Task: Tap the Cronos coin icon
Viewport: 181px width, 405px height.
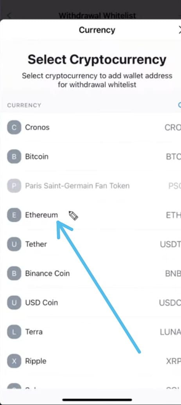Action: 14,127
